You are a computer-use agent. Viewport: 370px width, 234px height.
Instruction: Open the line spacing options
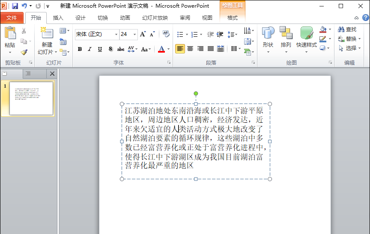click(x=232, y=35)
